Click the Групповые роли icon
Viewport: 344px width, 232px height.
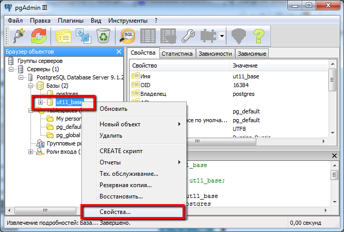(40, 144)
